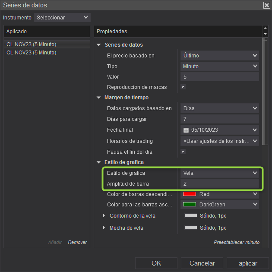Open El precio basado en dropdown

pyautogui.click(x=219, y=55)
